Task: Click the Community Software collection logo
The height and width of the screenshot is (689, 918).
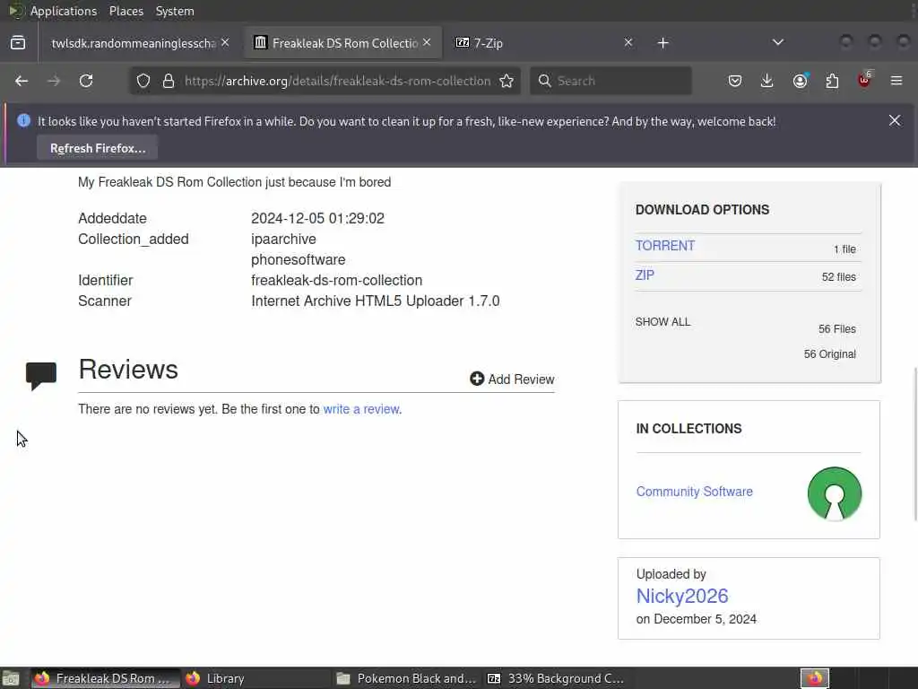Action: tap(835, 493)
